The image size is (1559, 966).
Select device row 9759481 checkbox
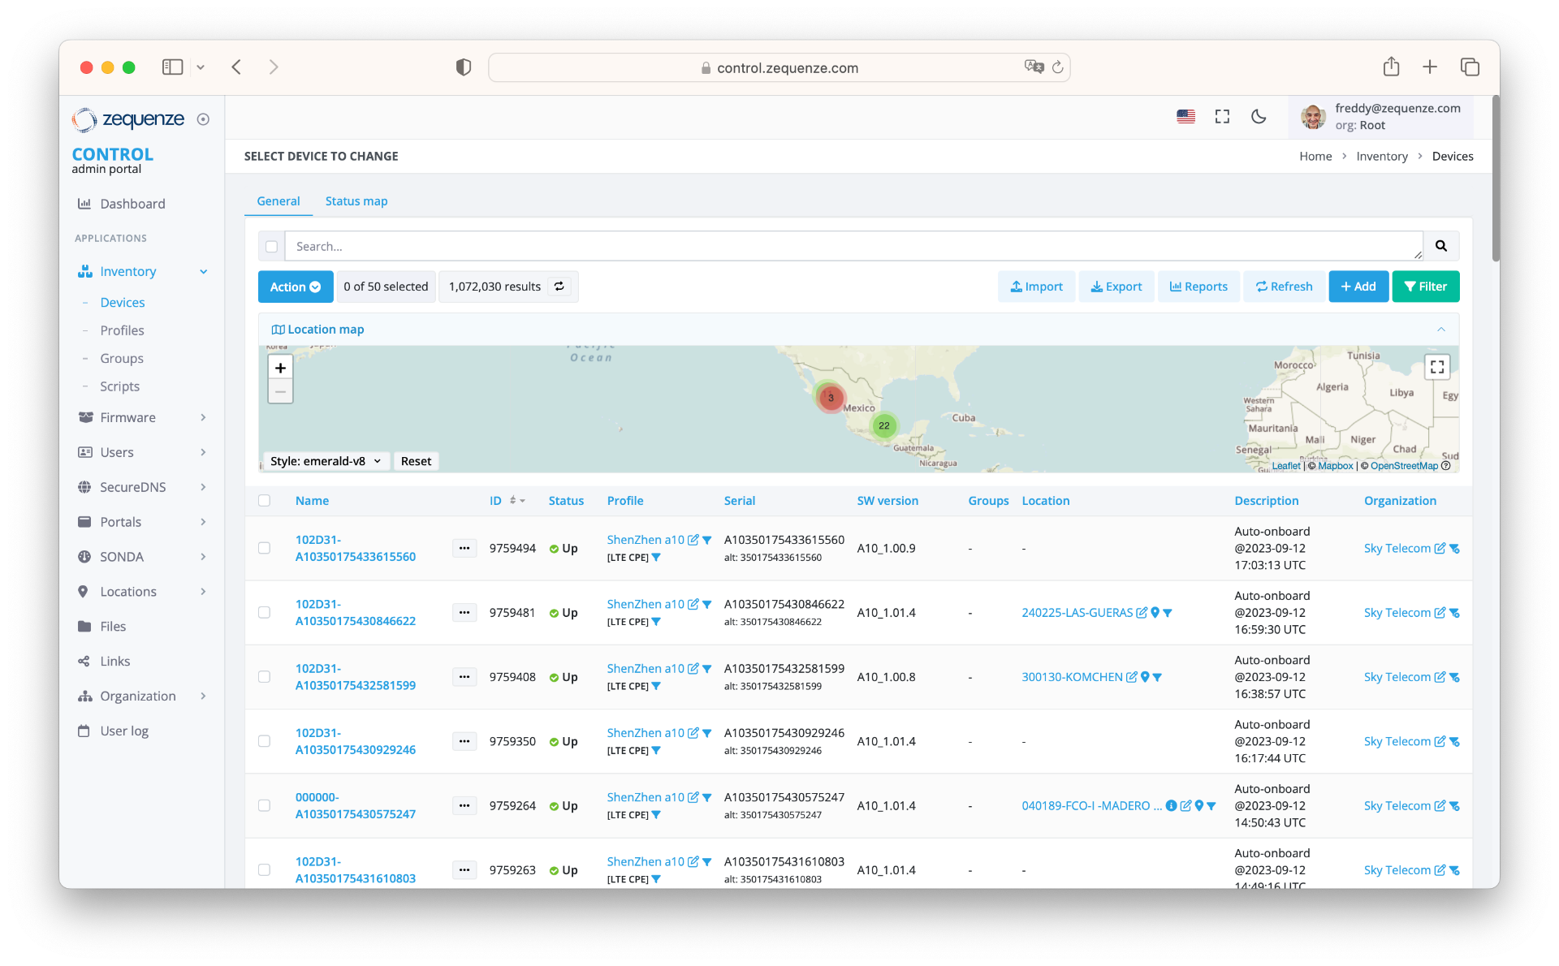[264, 612]
